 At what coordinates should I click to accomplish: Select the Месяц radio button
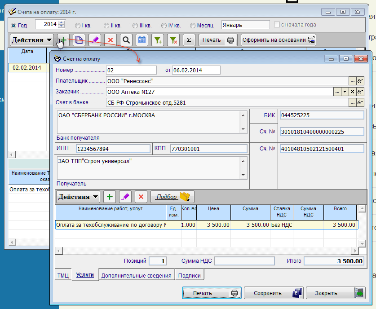(x=193, y=26)
